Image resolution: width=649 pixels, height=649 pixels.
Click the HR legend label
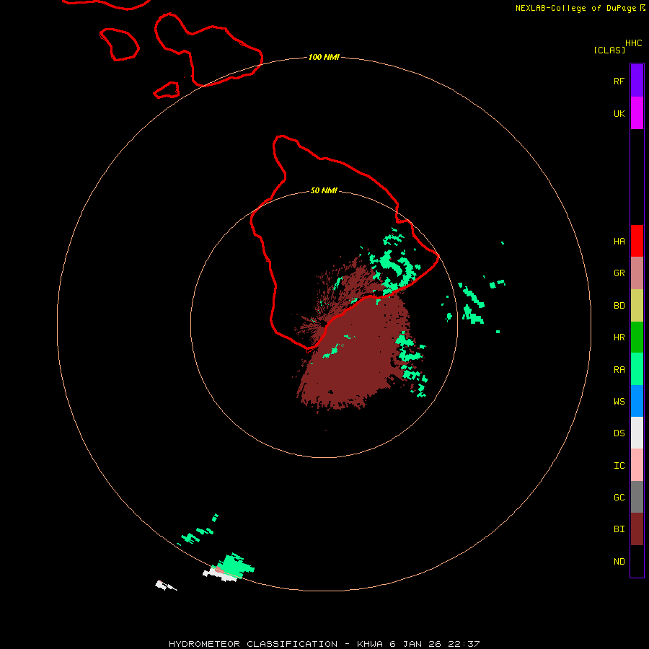pos(619,337)
